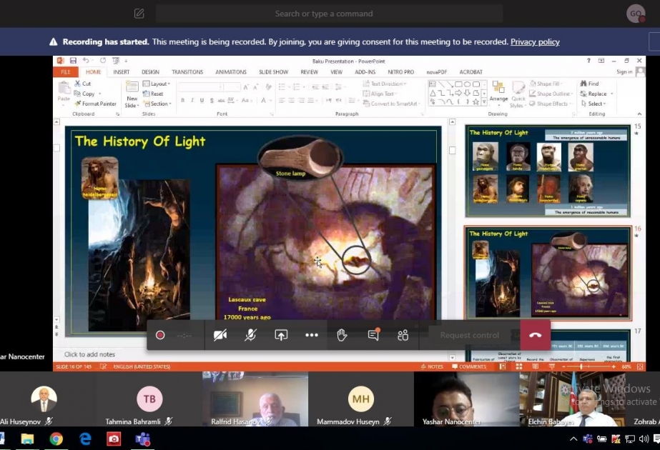Raise your hand in the meeting

(x=342, y=335)
